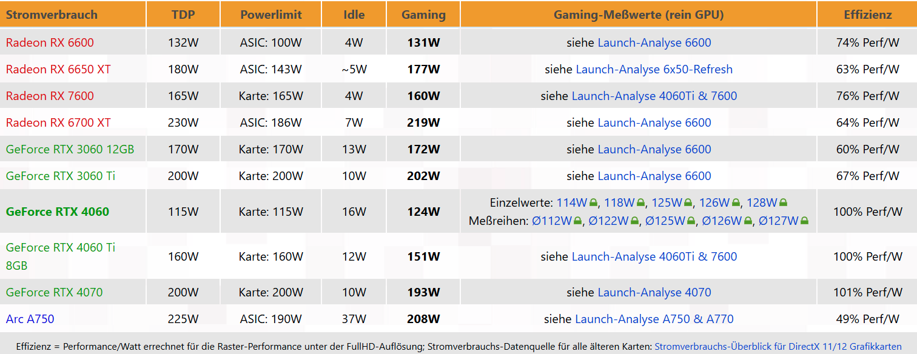Open the Launch-Analyse 6x50-Refresh link

click(x=654, y=69)
